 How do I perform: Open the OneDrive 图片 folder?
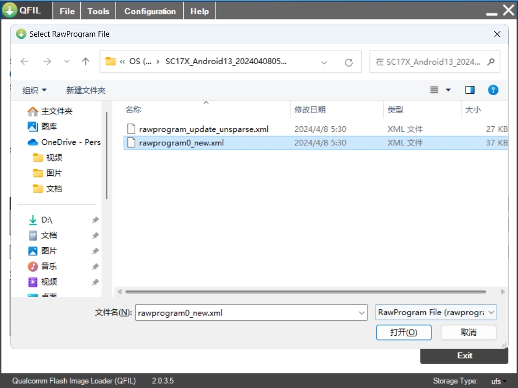tap(48, 173)
